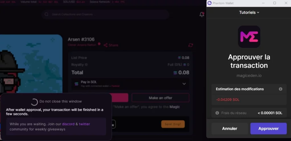Image resolution: width=291 pixels, height=141 pixels.
Task: Click info icon next to Frais du réseau
Action: pyautogui.click(x=217, y=113)
